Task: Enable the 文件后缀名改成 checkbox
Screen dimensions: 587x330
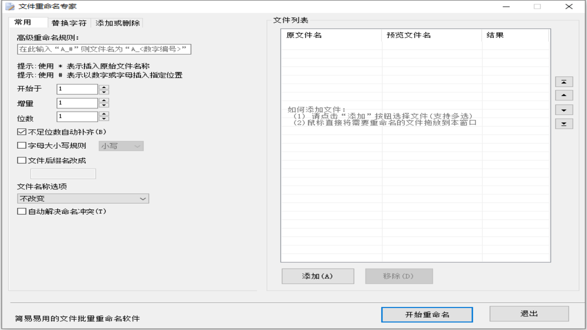Action: pos(22,160)
